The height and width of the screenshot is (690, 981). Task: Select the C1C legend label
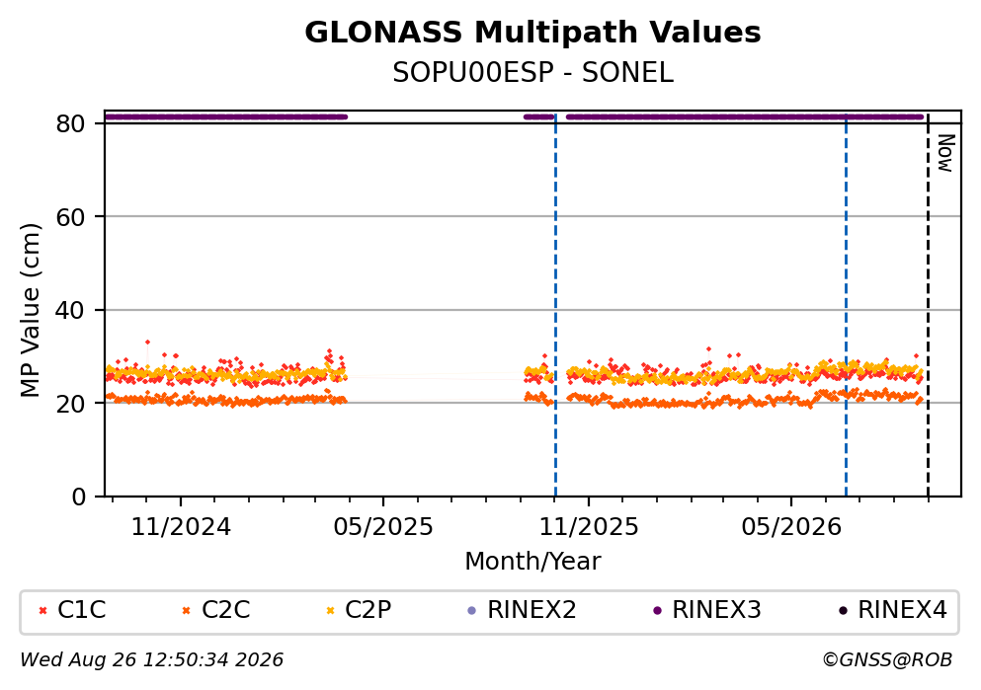tap(81, 609)
